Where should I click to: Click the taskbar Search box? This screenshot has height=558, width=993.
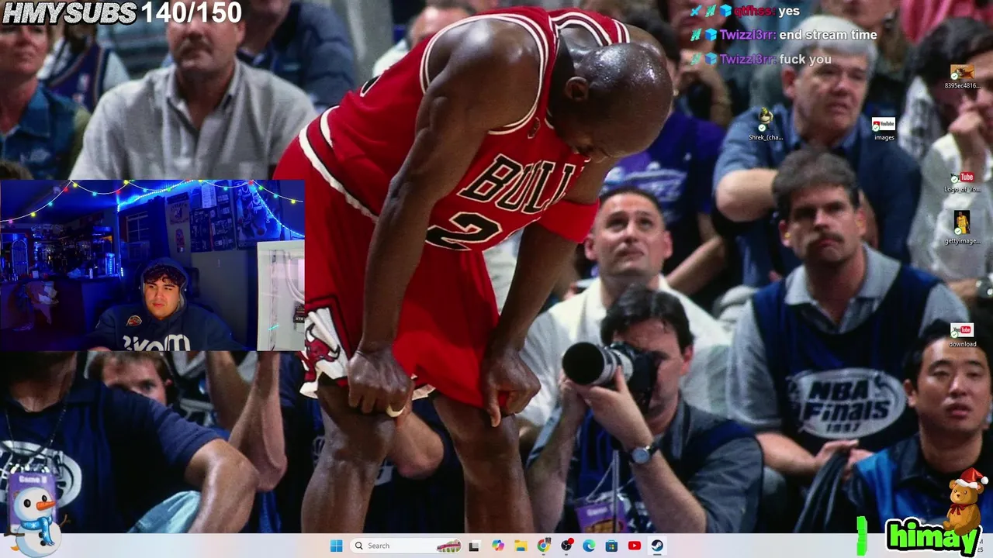pos(407,546)
